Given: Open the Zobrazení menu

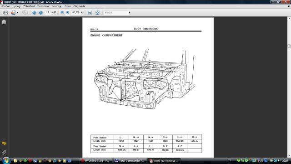Looking at the screenshot, I should pyautogui.click(x=29, y=6).
